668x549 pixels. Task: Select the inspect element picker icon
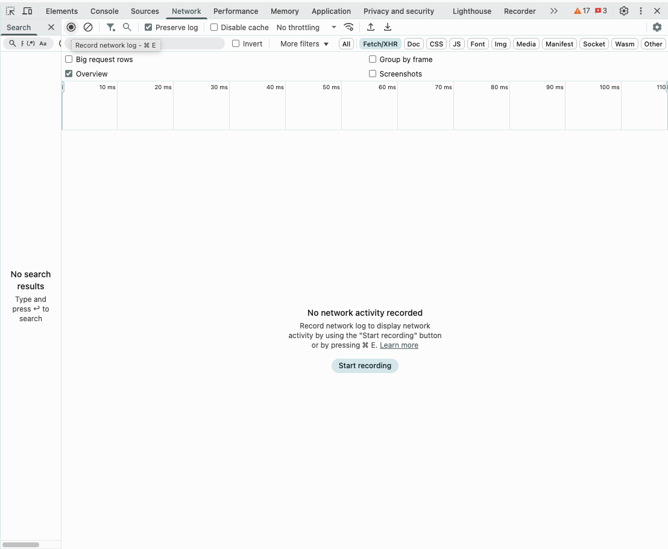click(10, 11)
